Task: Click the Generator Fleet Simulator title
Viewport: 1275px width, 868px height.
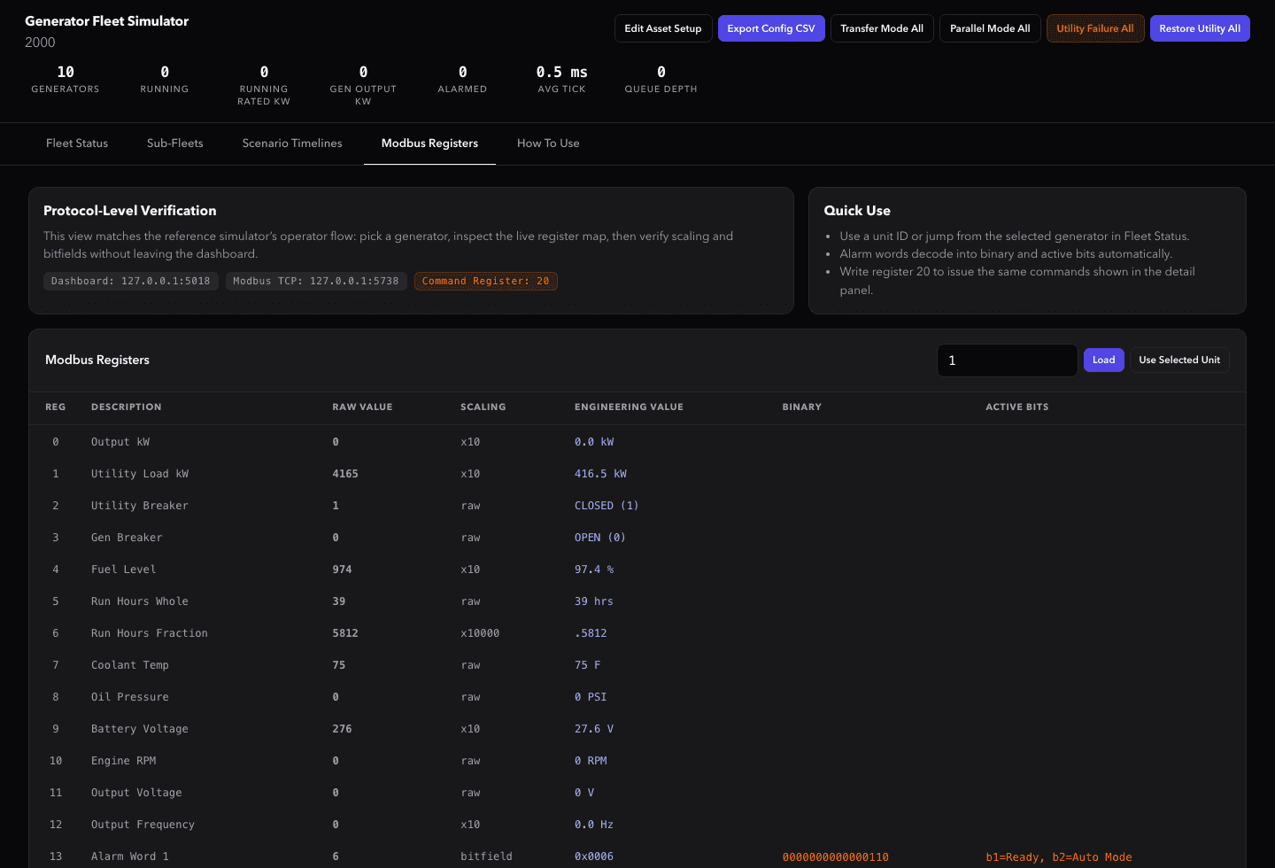Action: click(107, 21)
